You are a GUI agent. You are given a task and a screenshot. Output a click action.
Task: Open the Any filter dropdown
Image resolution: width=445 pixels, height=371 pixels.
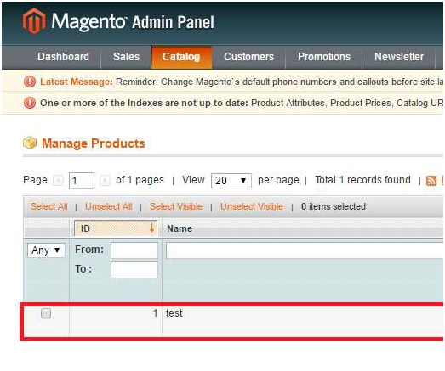pyautogui.click(x=46, y=250)
